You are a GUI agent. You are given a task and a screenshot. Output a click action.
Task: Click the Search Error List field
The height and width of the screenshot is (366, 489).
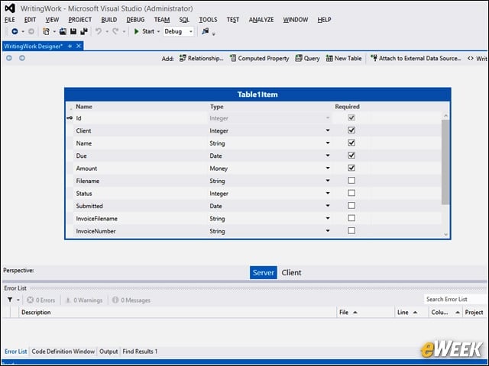[455, 299]
